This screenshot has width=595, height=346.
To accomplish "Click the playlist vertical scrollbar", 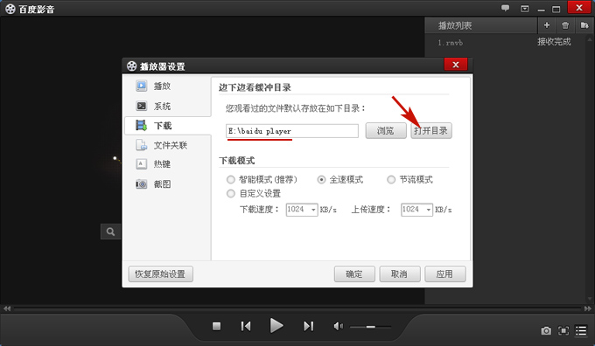I will [589, 169].
